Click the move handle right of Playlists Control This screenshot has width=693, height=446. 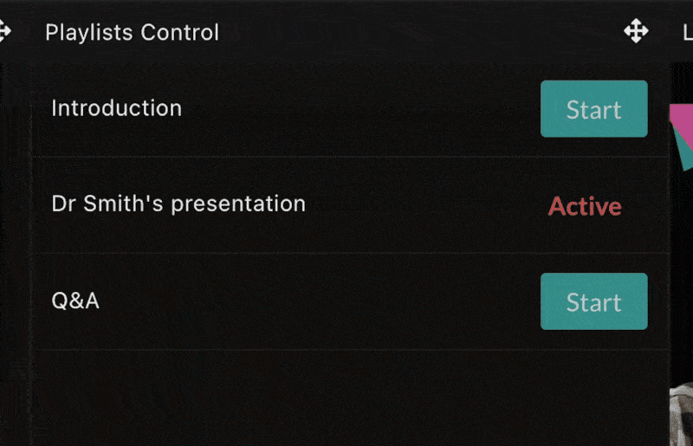pos(636,31)
